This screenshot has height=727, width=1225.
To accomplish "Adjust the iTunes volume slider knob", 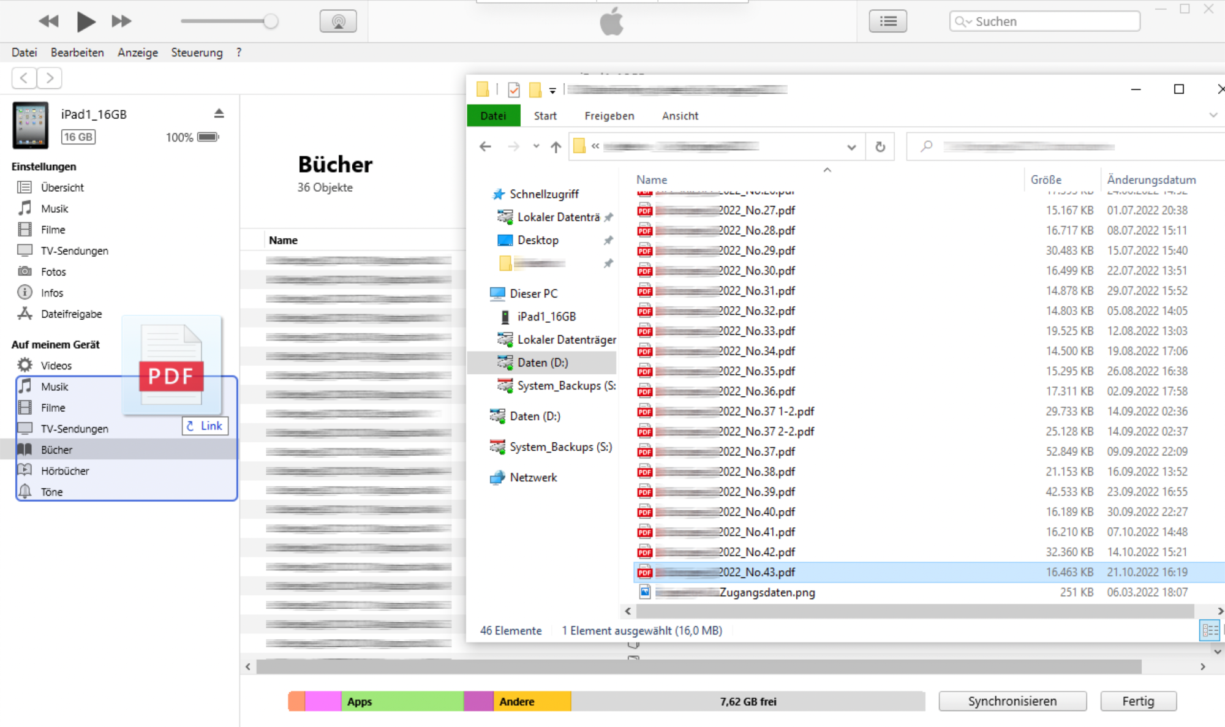I will coord(271,21).
